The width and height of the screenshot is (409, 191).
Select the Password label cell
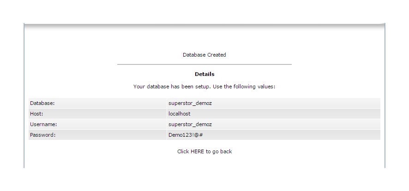(42, 135)
